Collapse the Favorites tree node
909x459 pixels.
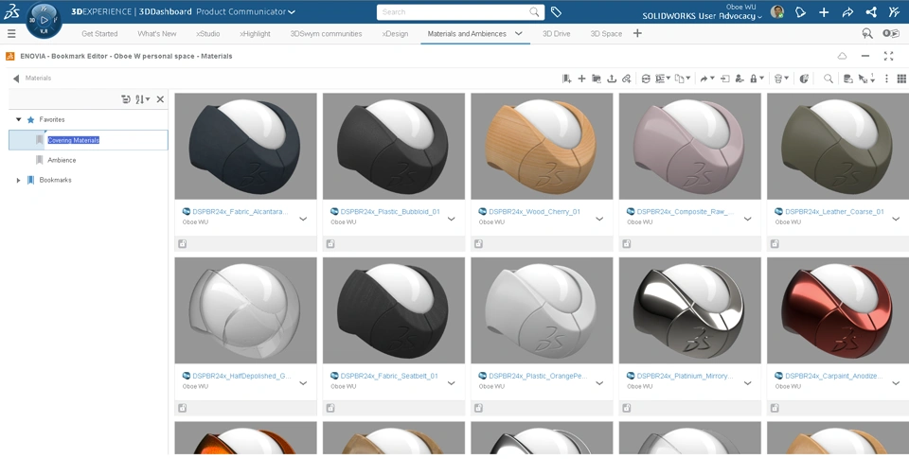(19, 119)
